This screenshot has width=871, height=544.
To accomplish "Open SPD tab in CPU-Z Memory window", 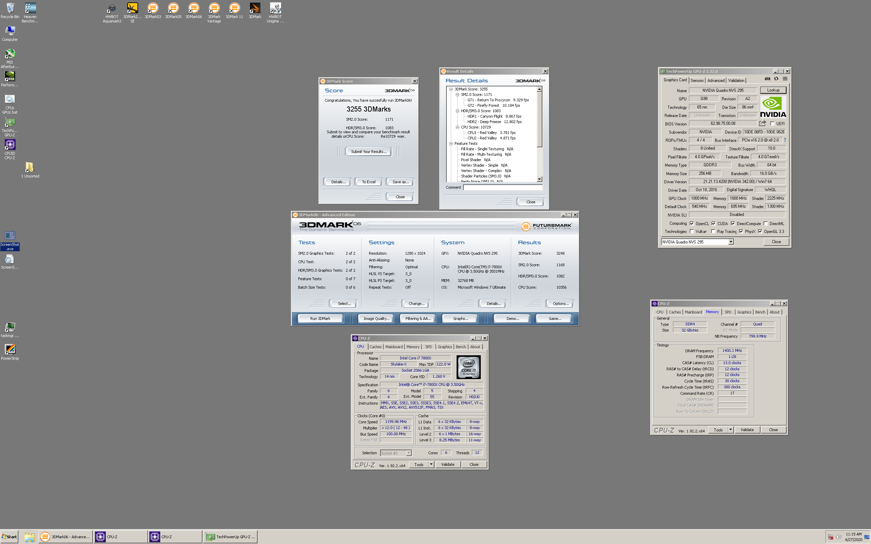I will pos(728,312).
